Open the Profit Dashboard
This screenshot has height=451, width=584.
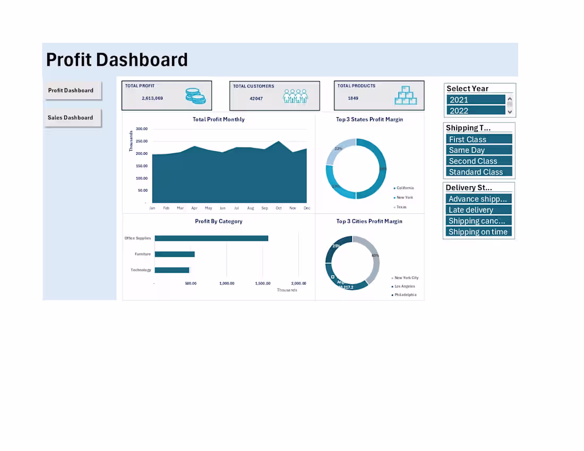pos(72,90)
